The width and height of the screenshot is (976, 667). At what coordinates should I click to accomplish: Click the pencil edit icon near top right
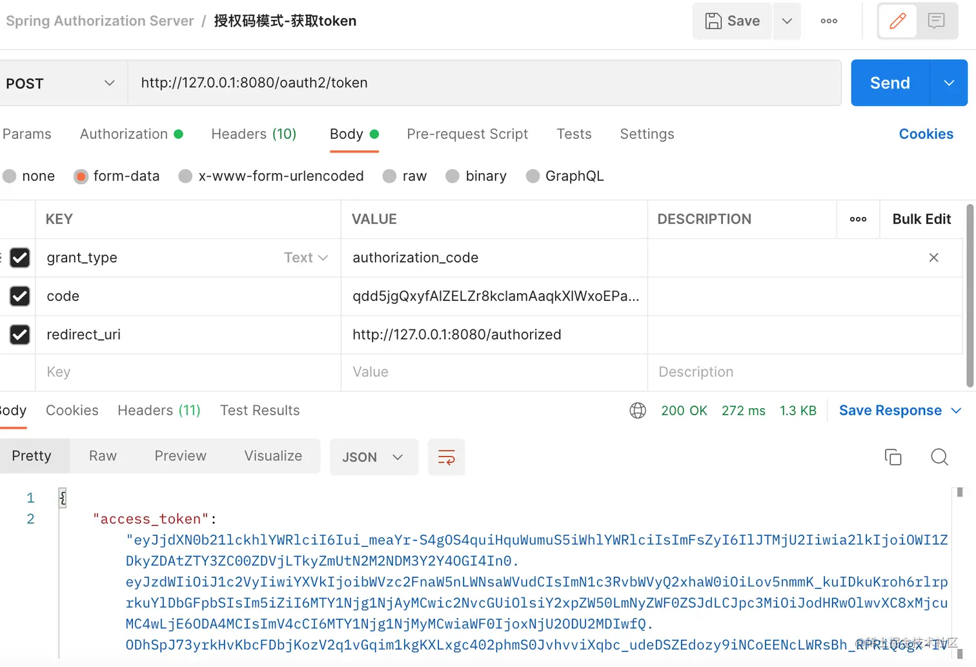[897, 21]
